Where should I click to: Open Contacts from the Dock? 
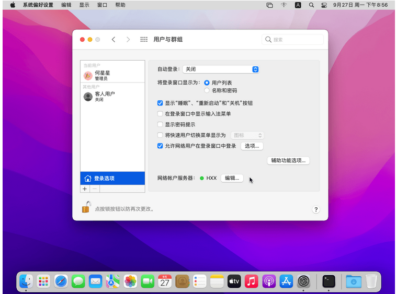[183, 281]
